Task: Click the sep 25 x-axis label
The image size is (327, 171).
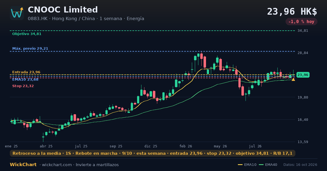Action: [x=116, y=146]
